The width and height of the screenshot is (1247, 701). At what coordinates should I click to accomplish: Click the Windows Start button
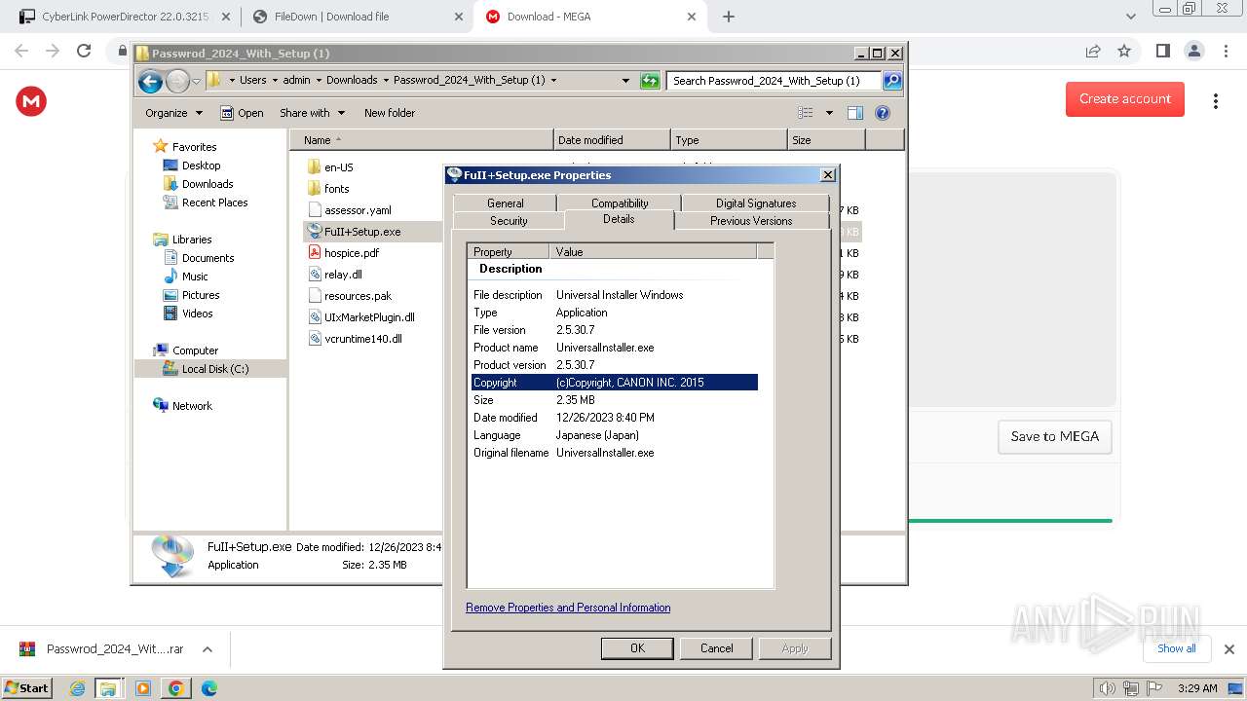pos(26,688)
